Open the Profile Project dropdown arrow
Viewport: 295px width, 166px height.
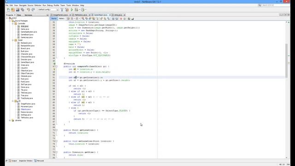86,10
